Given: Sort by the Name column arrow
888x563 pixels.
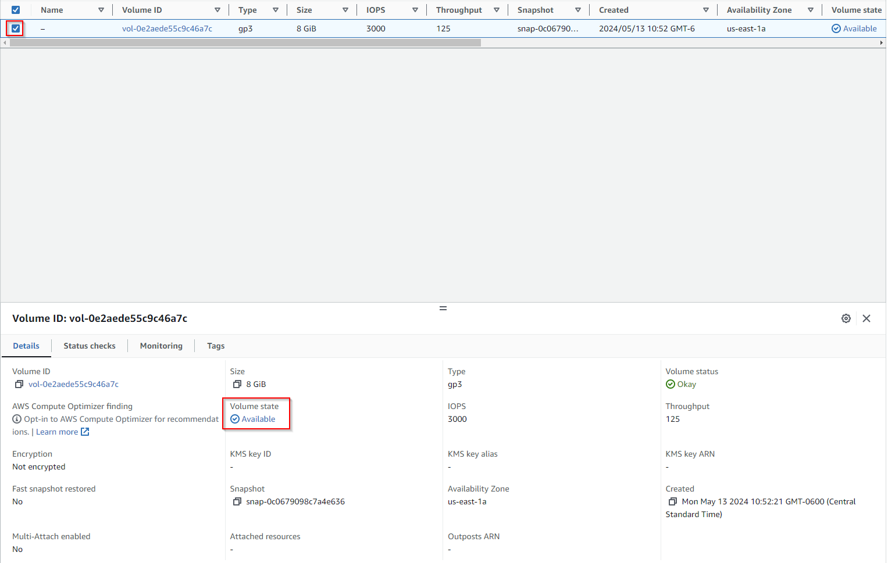Looking at the screenshot, I should [x=101, y=10].
